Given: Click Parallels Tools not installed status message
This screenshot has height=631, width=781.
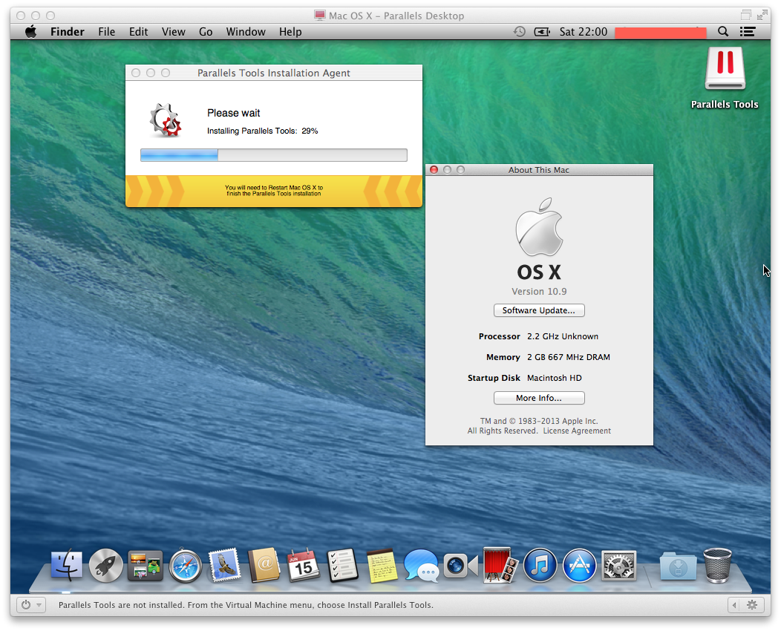Looking at the screenshot, I should tap(246, 605).
